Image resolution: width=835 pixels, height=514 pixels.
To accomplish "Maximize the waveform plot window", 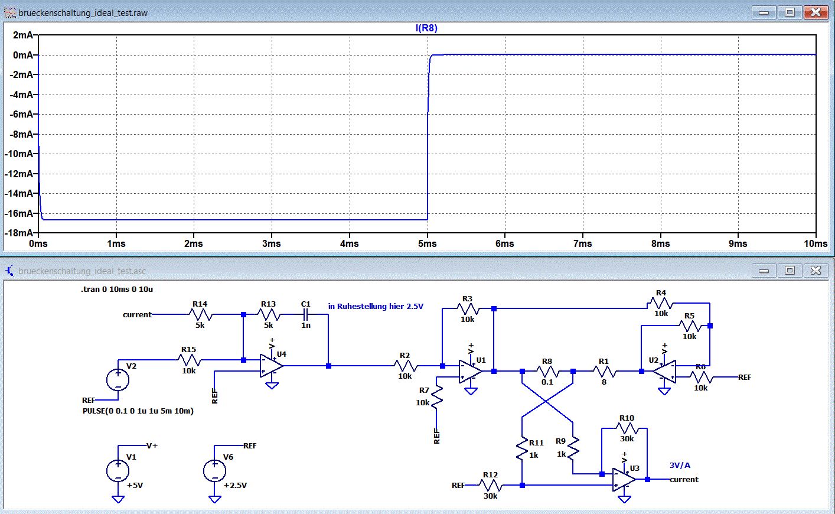I will pos(790,12).
